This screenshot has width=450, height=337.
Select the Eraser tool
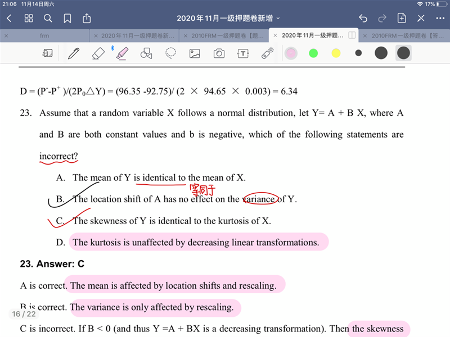point(98,53)
